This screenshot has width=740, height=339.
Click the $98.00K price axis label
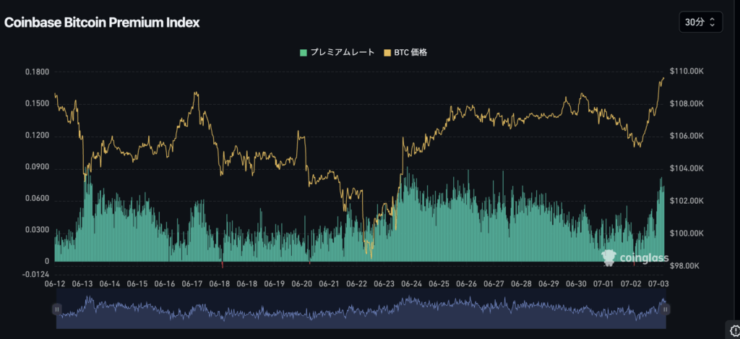tap(687, 266)
